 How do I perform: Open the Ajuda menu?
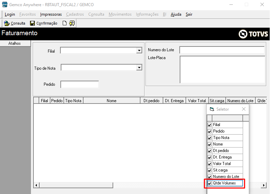tap(176, 14)
